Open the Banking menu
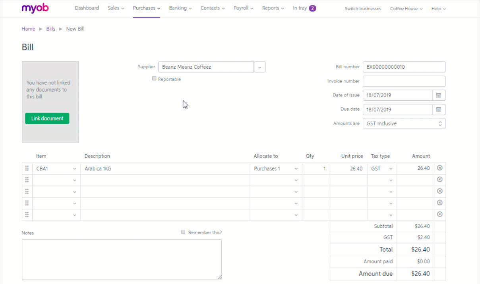480x284 pixels. pyautogui.click(x=180, y=8)
